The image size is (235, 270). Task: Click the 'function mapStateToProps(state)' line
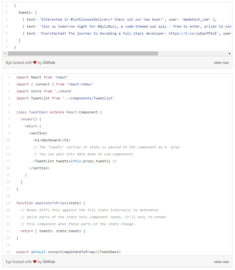[x=51, y=203]
